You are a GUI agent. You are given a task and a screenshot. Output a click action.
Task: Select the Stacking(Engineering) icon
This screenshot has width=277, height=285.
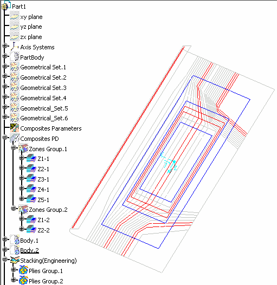coord(15,260)
